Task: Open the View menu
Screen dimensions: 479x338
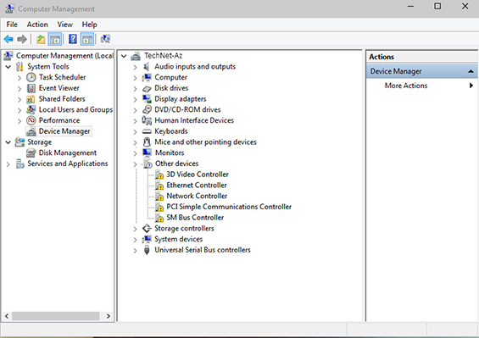Action: (65, 25)
